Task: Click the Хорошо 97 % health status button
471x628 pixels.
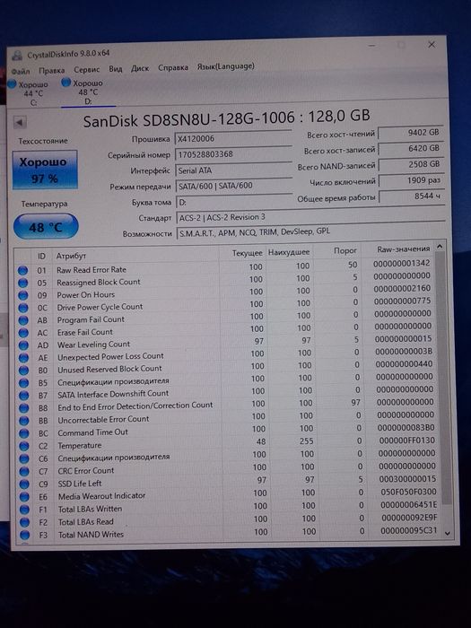Action: pyautogui.click(x=45, y=170)
